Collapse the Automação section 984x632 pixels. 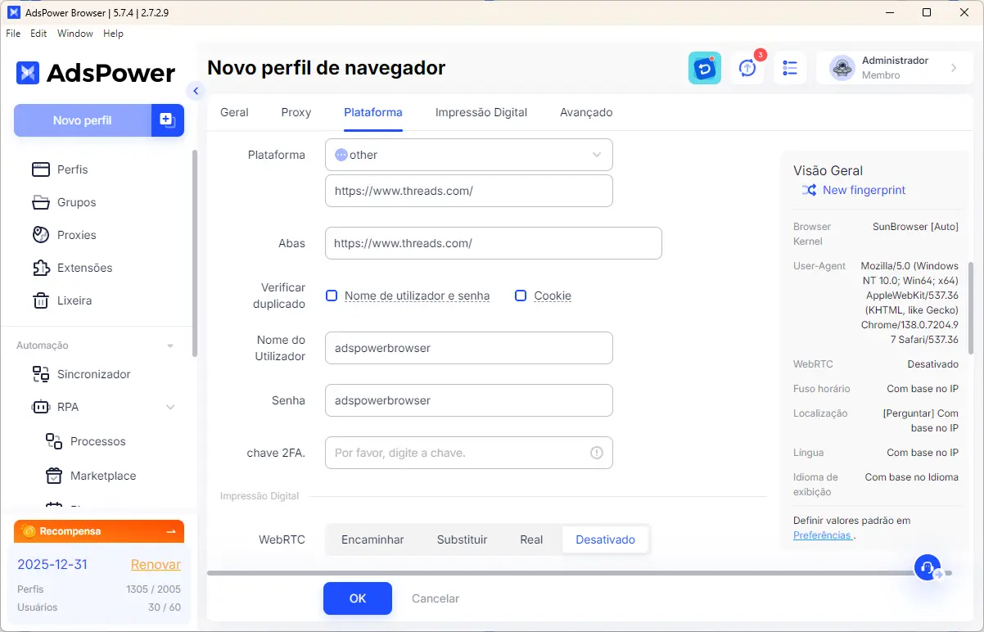coord(170,346)
